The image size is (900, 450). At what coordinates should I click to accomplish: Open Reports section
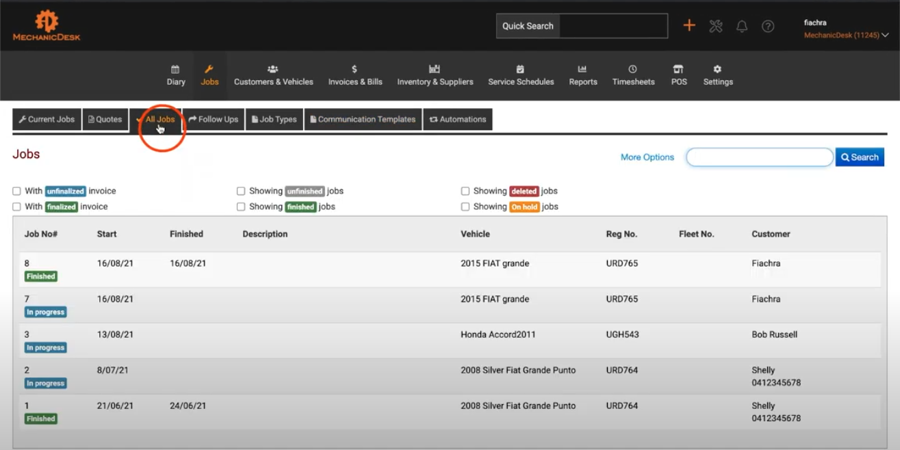coord(583,75)
